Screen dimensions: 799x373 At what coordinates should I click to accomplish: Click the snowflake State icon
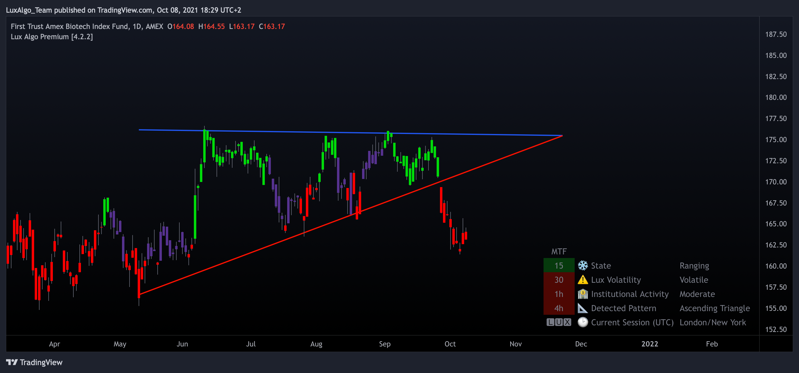(x=583, y=265)
